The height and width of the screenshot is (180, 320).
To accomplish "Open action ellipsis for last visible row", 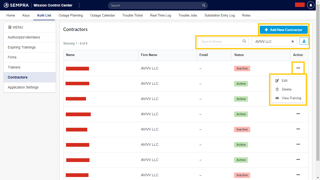I will (298, 175).
